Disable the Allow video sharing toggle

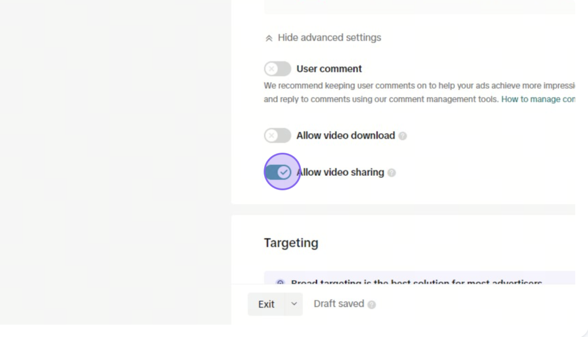click(278, 172)
